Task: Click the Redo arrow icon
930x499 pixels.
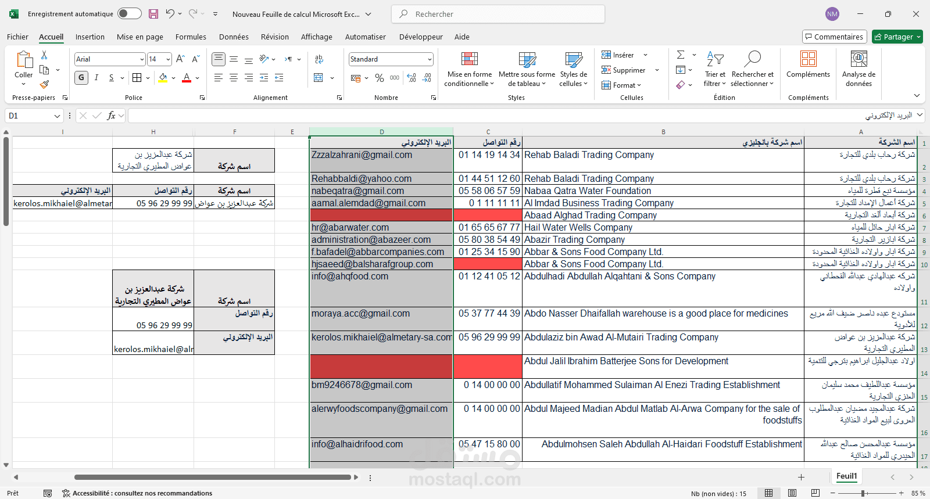Action: [x=193, y=13]
